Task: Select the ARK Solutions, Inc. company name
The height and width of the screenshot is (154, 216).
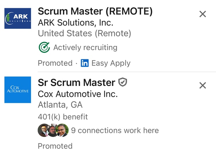Action: click(x=76, y=22)
